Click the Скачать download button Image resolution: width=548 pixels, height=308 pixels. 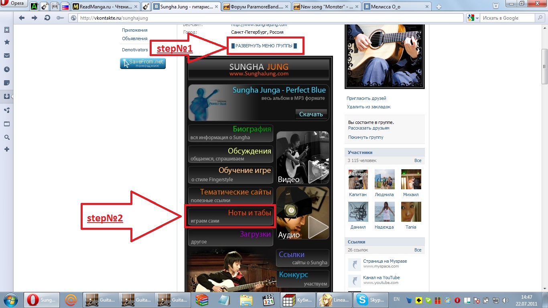point(311,114)
